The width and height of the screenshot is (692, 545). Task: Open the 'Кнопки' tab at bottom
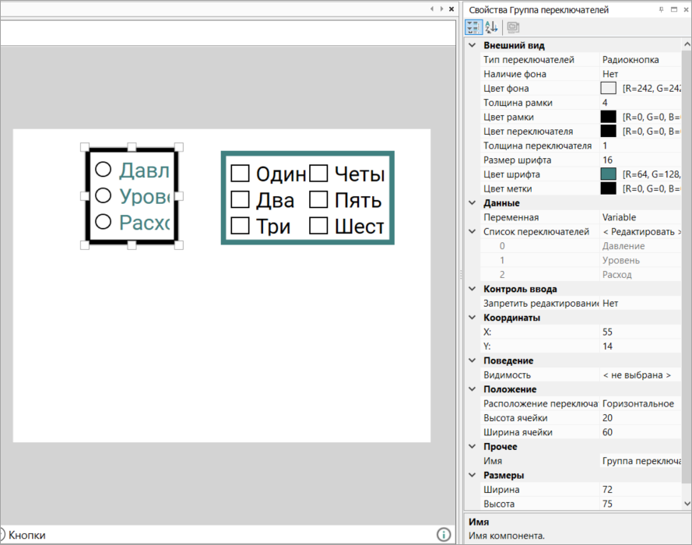click(x=26, y=535)
